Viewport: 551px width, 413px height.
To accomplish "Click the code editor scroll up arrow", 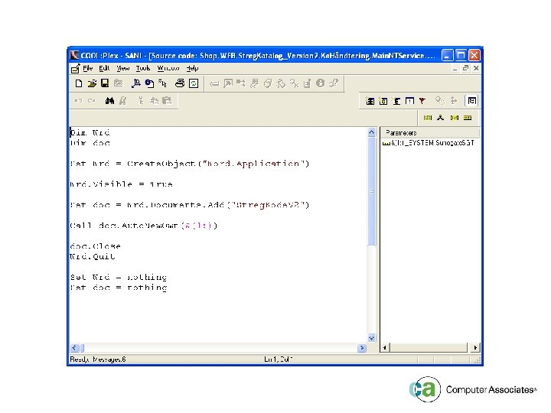I will pyautogui.click(x=371, y=132).
